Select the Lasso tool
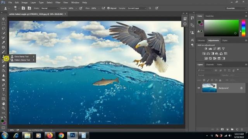248x139 pixels. [x=3, y=28]
